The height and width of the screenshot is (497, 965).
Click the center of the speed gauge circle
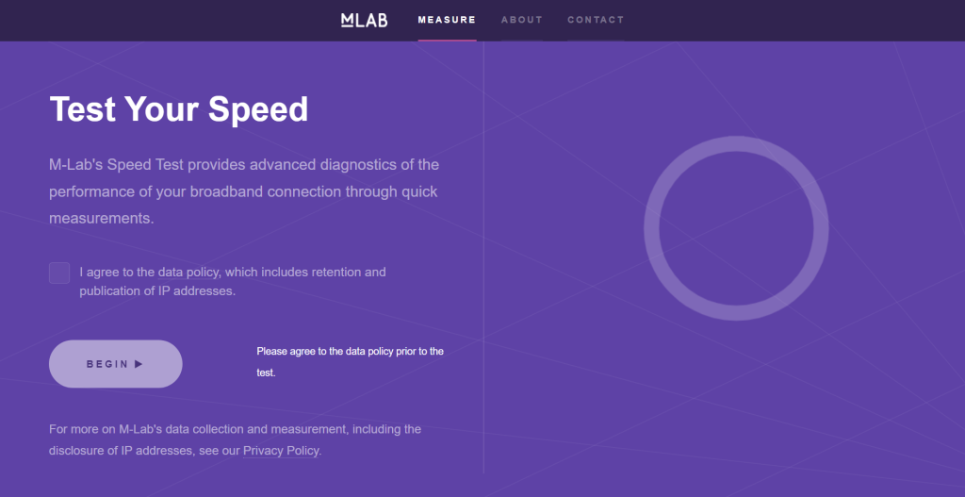coord(736,227)
